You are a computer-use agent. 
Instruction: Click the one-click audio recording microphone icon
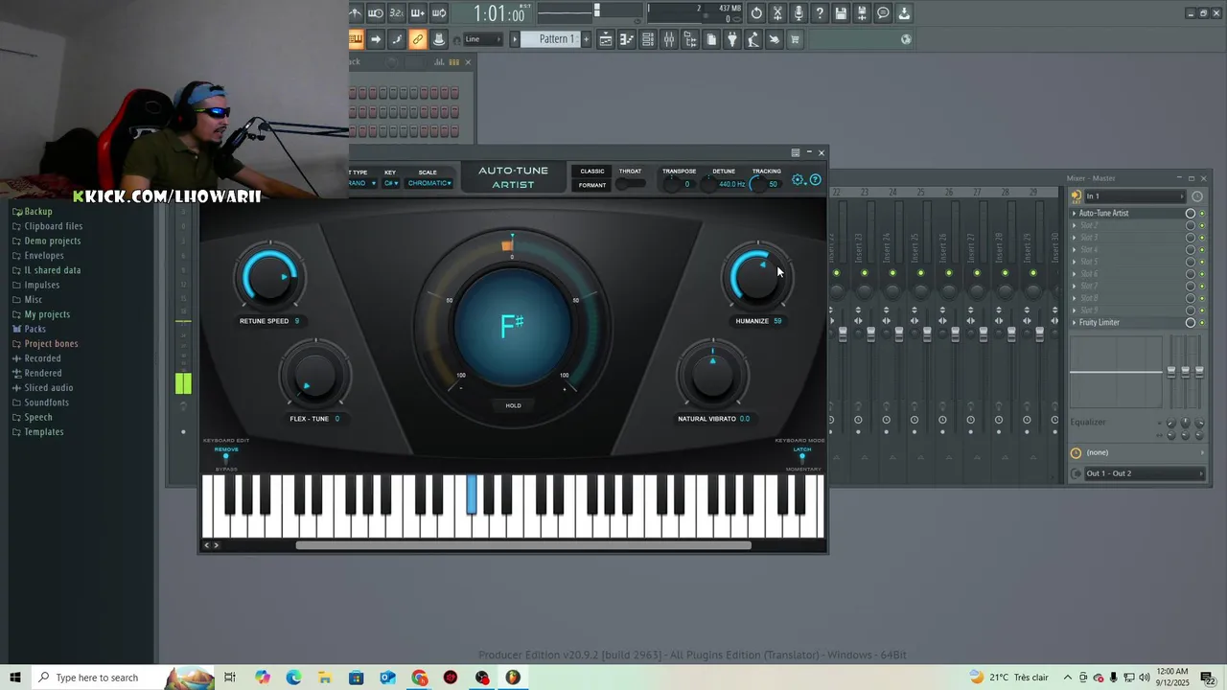[x=799, y=12]
